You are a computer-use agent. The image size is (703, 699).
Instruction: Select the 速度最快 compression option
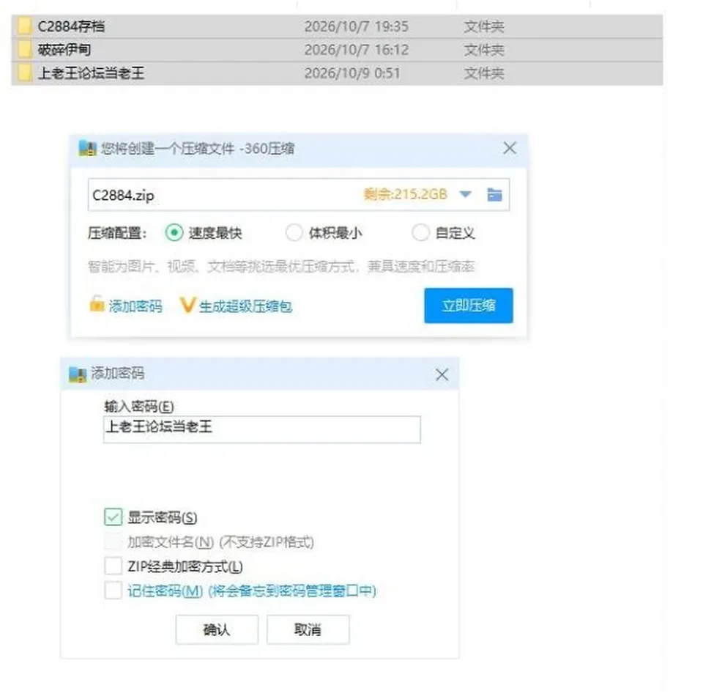(174, 232)
